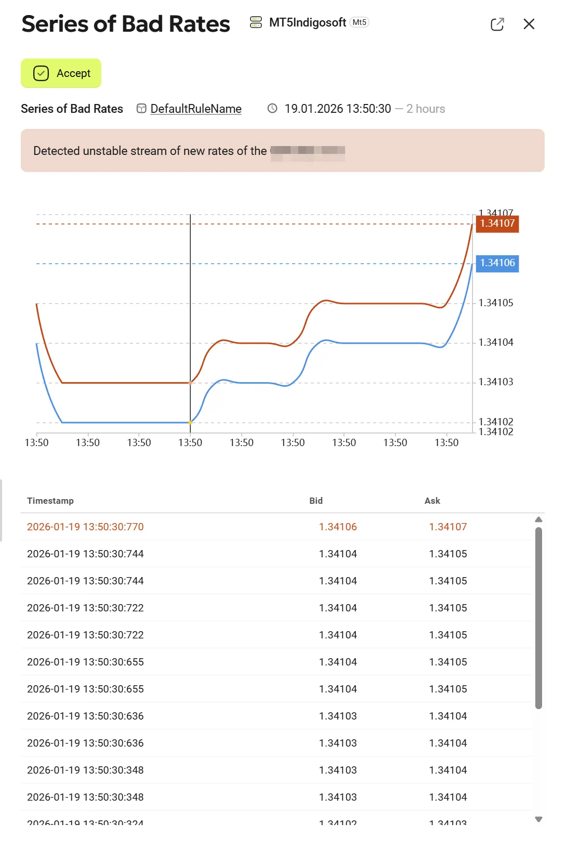
Task: Click the orange 1.34107 ask price label
Action: click(497, 224)
